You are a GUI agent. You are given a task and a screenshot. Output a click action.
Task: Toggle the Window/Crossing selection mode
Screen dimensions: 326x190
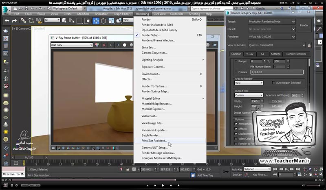87,21
